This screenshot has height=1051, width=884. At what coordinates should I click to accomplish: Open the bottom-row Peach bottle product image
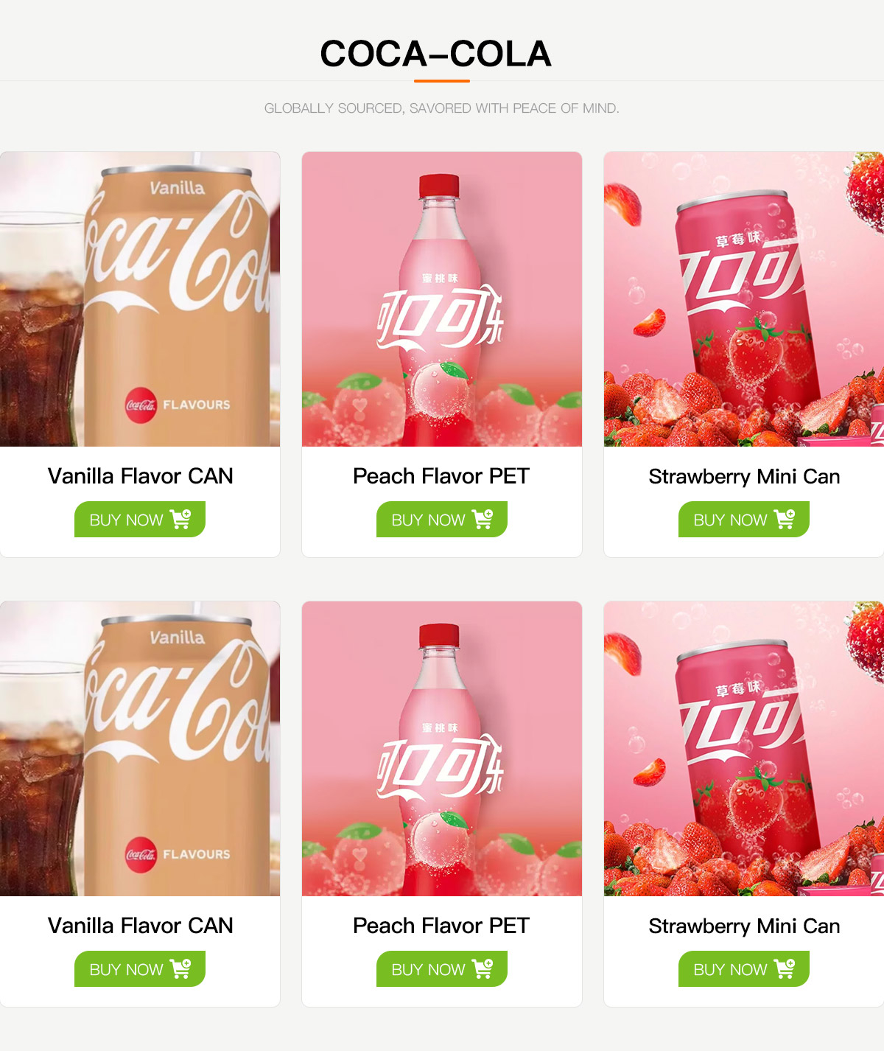[x=442, y=748]
